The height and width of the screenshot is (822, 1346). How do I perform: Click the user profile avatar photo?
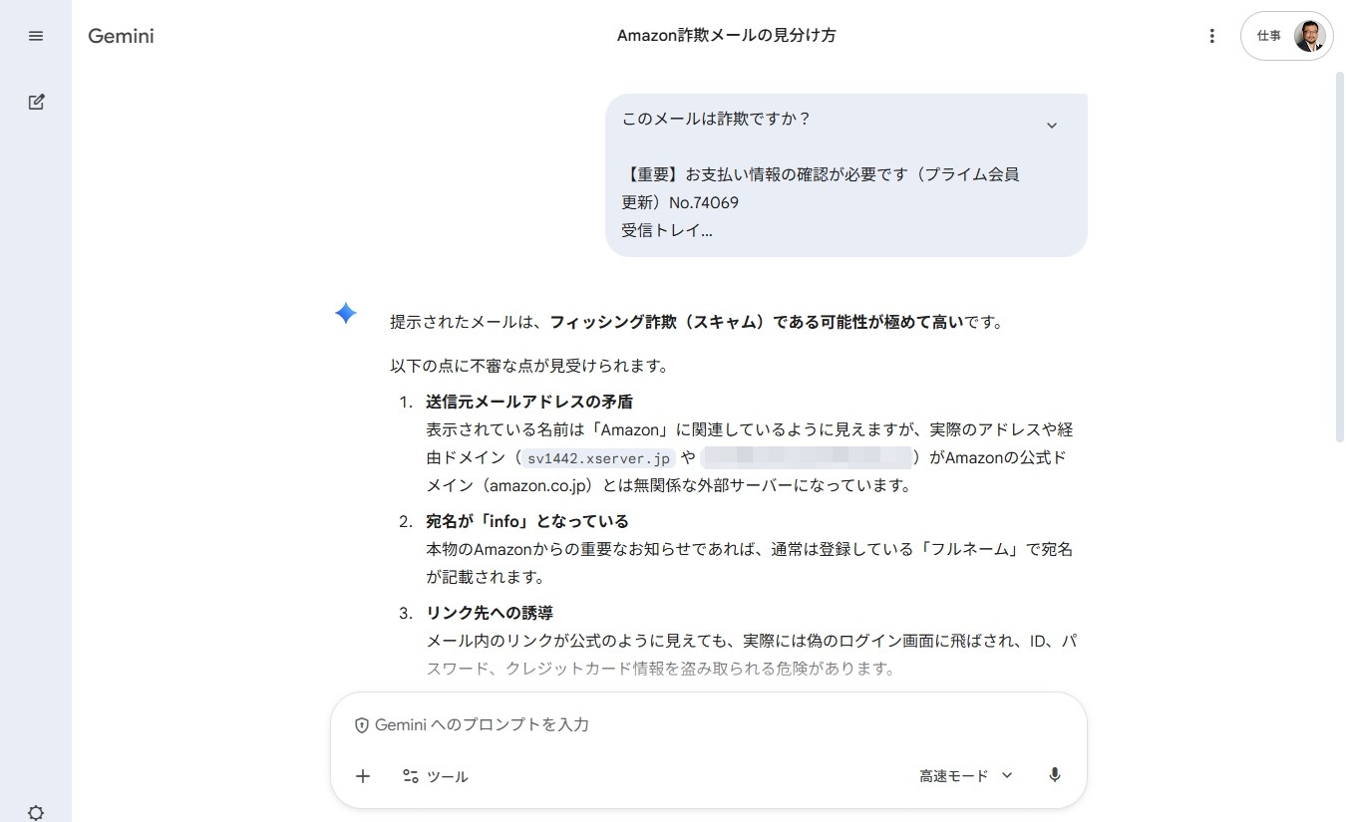[x=1309, y=36]
